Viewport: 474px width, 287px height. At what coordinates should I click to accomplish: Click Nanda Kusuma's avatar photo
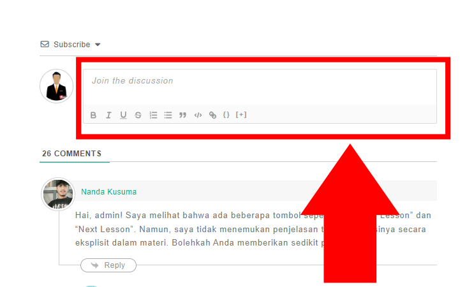pos(58,194)
